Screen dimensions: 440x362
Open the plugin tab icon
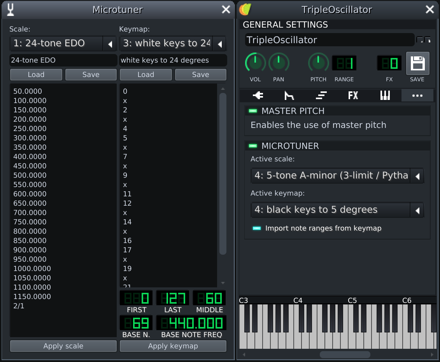[x=258, y=95]
